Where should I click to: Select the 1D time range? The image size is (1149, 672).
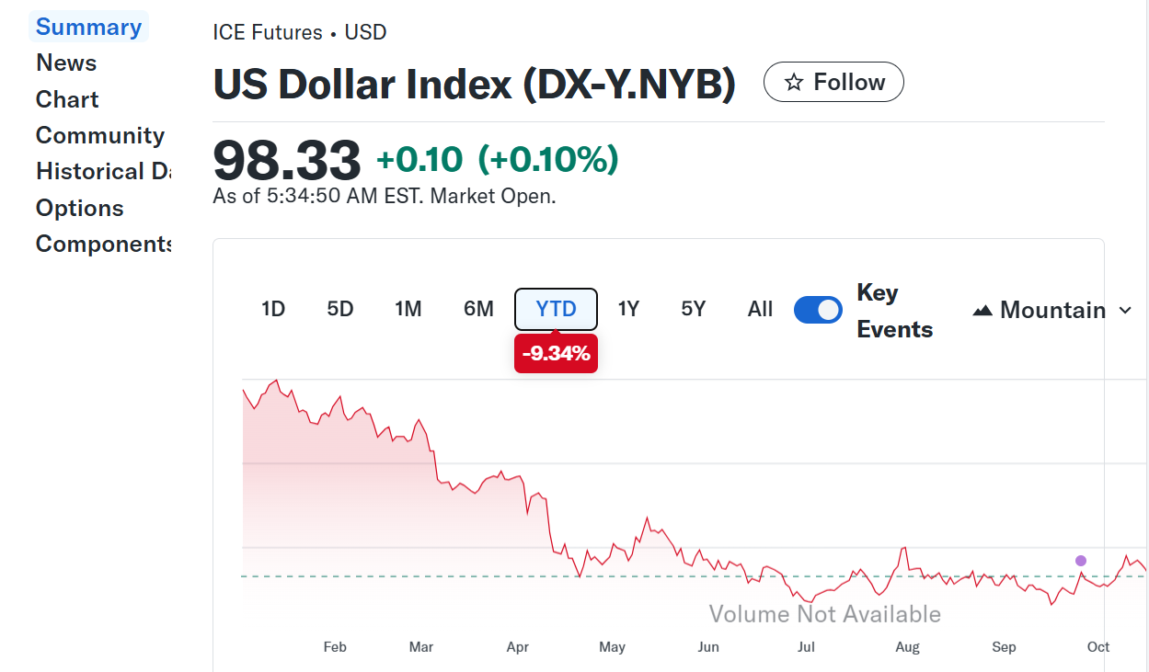pos(273,309)
